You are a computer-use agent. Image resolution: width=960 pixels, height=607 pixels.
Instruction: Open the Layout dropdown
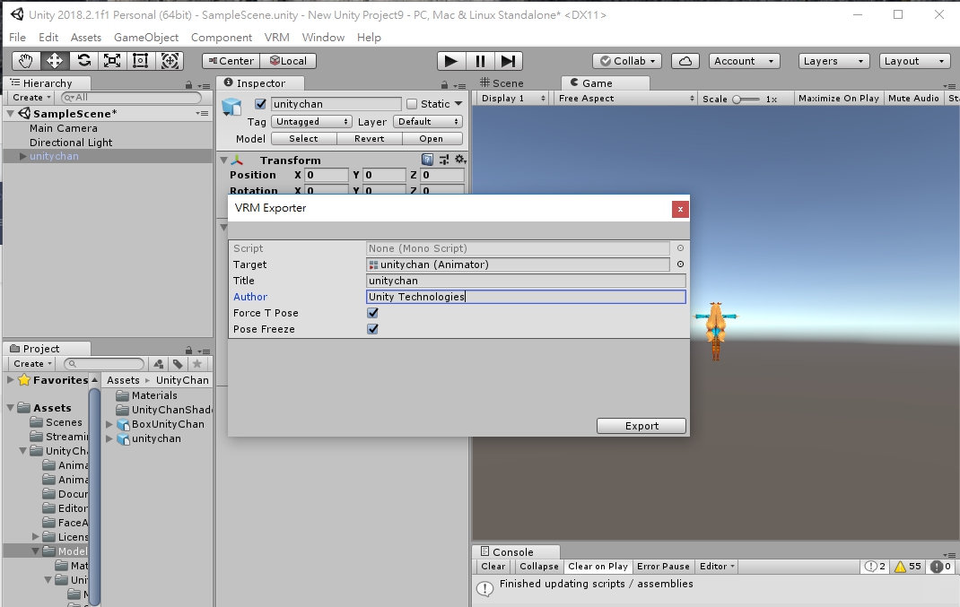(915, 61)
